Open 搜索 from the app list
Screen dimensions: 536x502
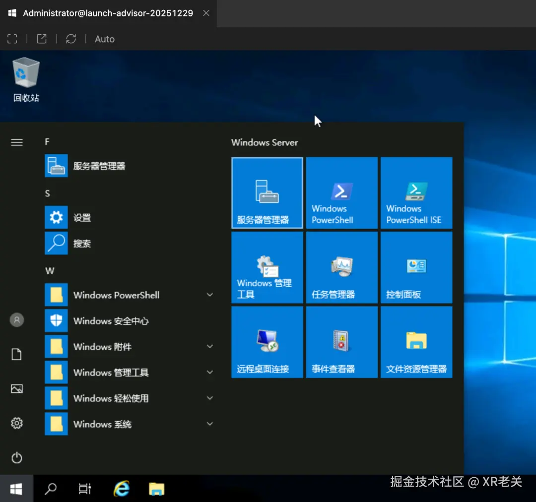(130, 243)
